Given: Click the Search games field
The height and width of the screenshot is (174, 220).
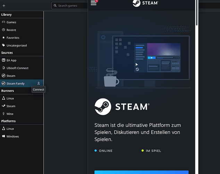Looking at the screenshot, I should [x=70, y=6].
